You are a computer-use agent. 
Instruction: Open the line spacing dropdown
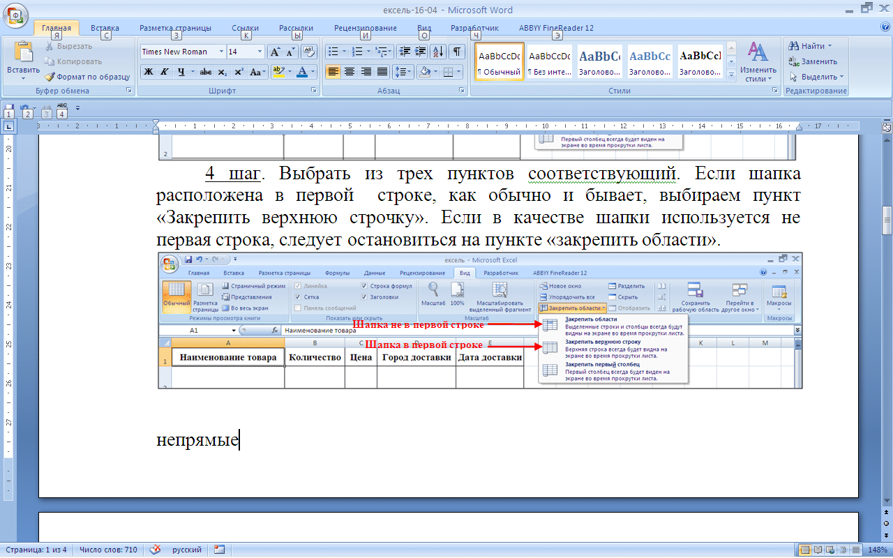click(x=403, y=71)
